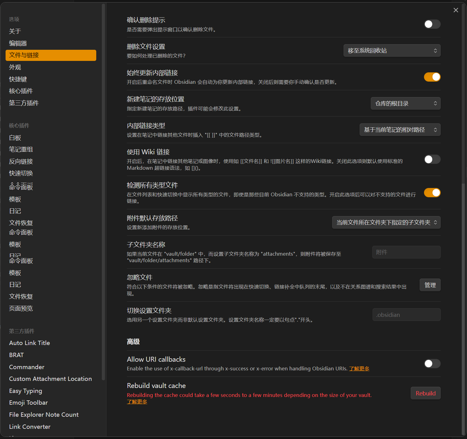Switch to 快捷键 settings tab

point(18,79)
